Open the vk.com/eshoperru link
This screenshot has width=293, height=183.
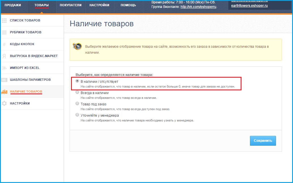pyautogui.click(x=198, y=7)
